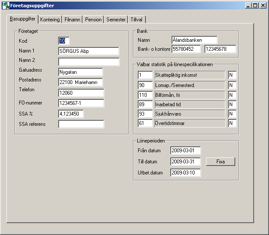This screenshot has width=269, height=235.
Task: Go to the Semester tab
Action: 116,20
